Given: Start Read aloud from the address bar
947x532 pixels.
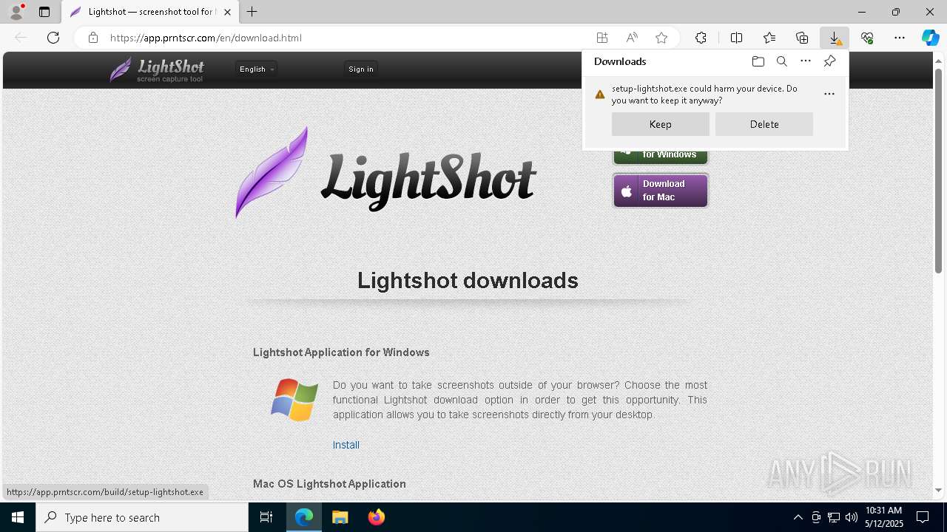Looking at the screenshot, I should coord(632,38).
